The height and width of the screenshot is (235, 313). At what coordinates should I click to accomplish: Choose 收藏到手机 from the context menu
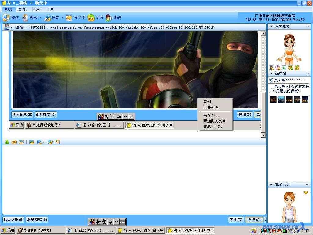(215, 127)
